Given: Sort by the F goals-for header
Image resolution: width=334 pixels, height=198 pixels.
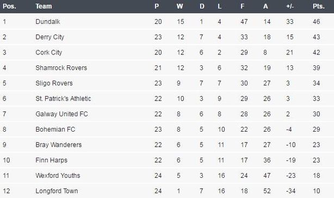Looking at the screenshot, I should point(243,6).
